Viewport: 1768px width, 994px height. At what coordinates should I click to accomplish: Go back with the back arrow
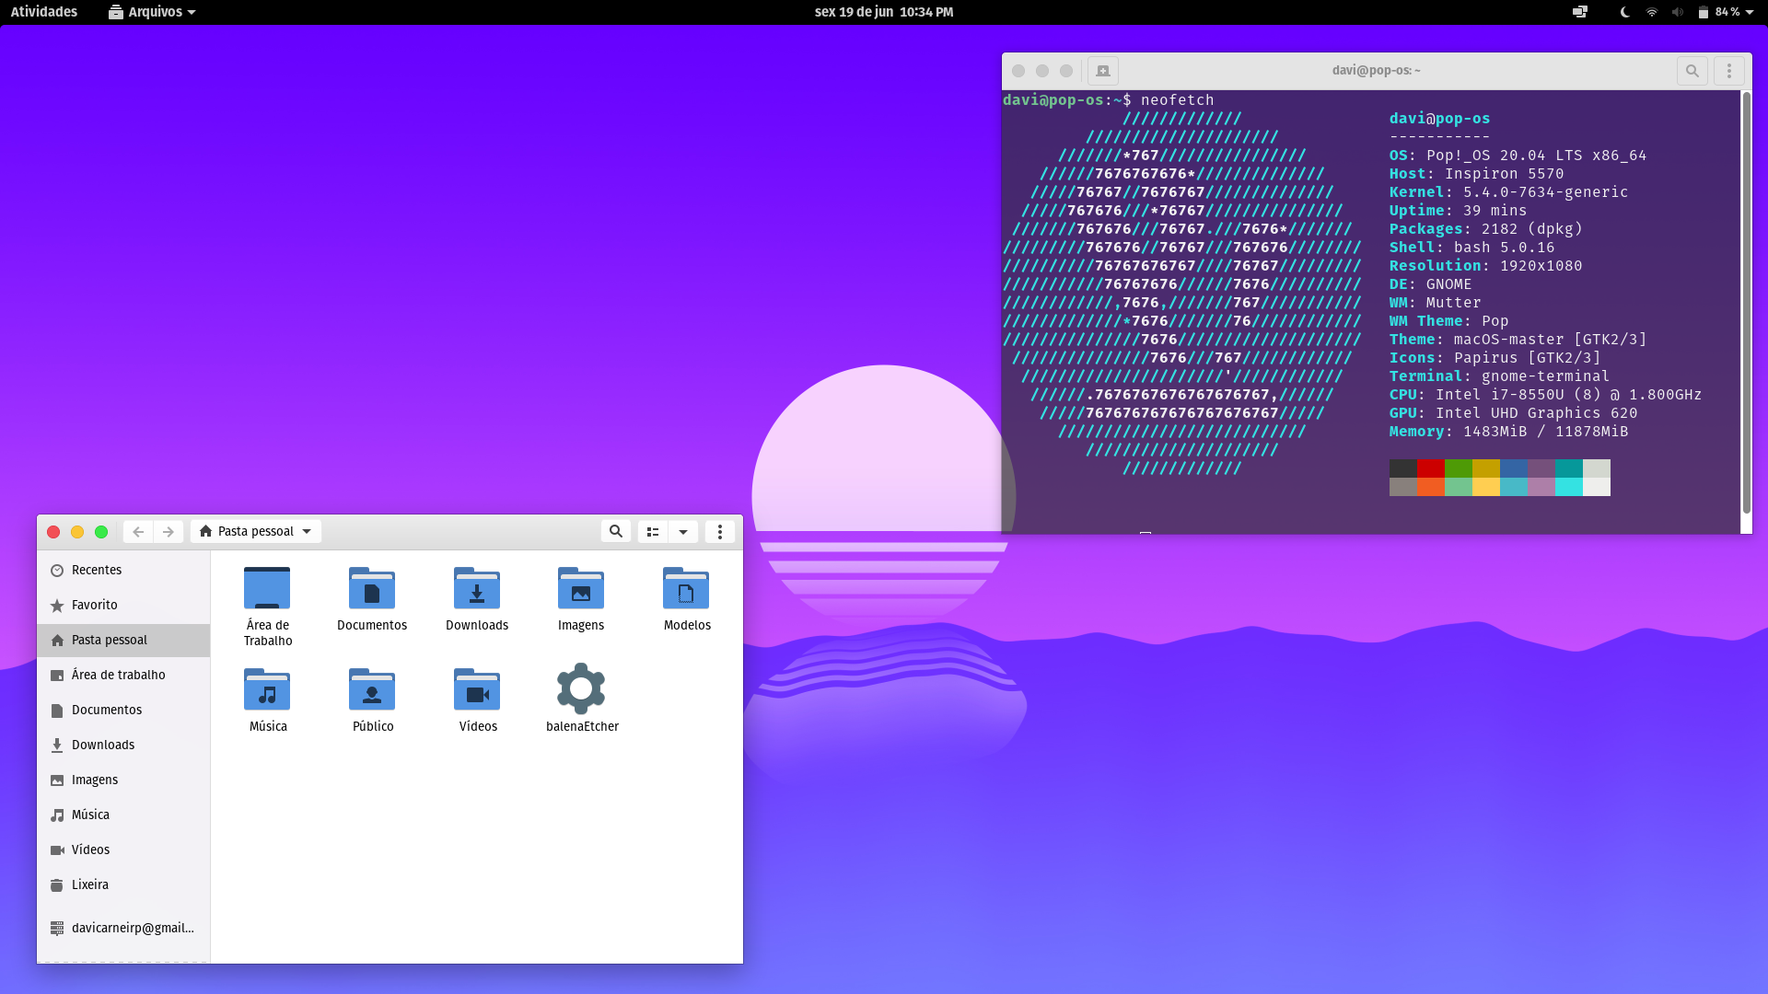pyautogui.click(x=138, y=531)
